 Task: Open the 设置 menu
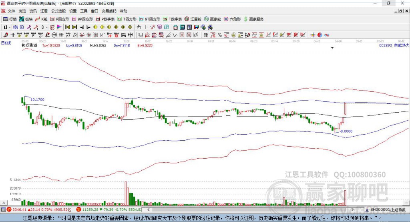tap(73, 11)
